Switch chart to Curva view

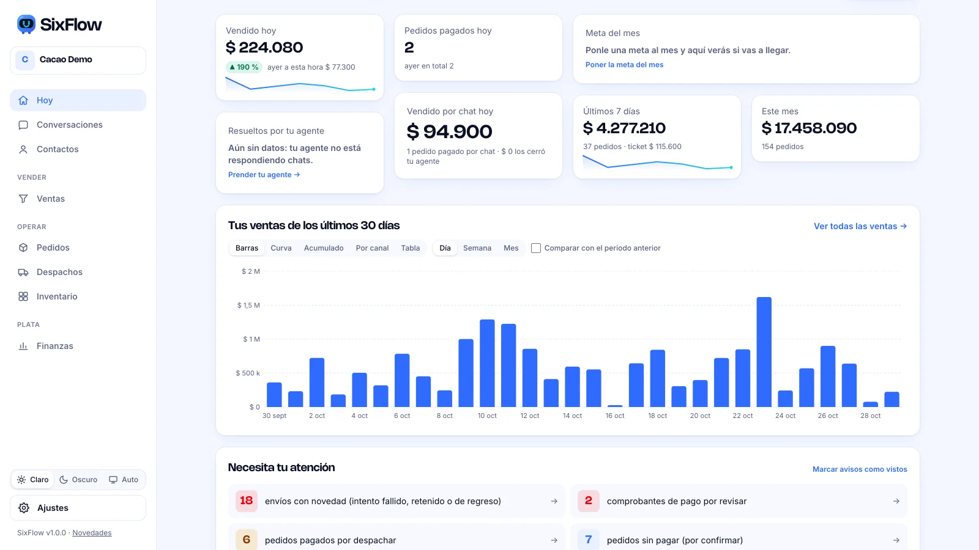[281, 248]
